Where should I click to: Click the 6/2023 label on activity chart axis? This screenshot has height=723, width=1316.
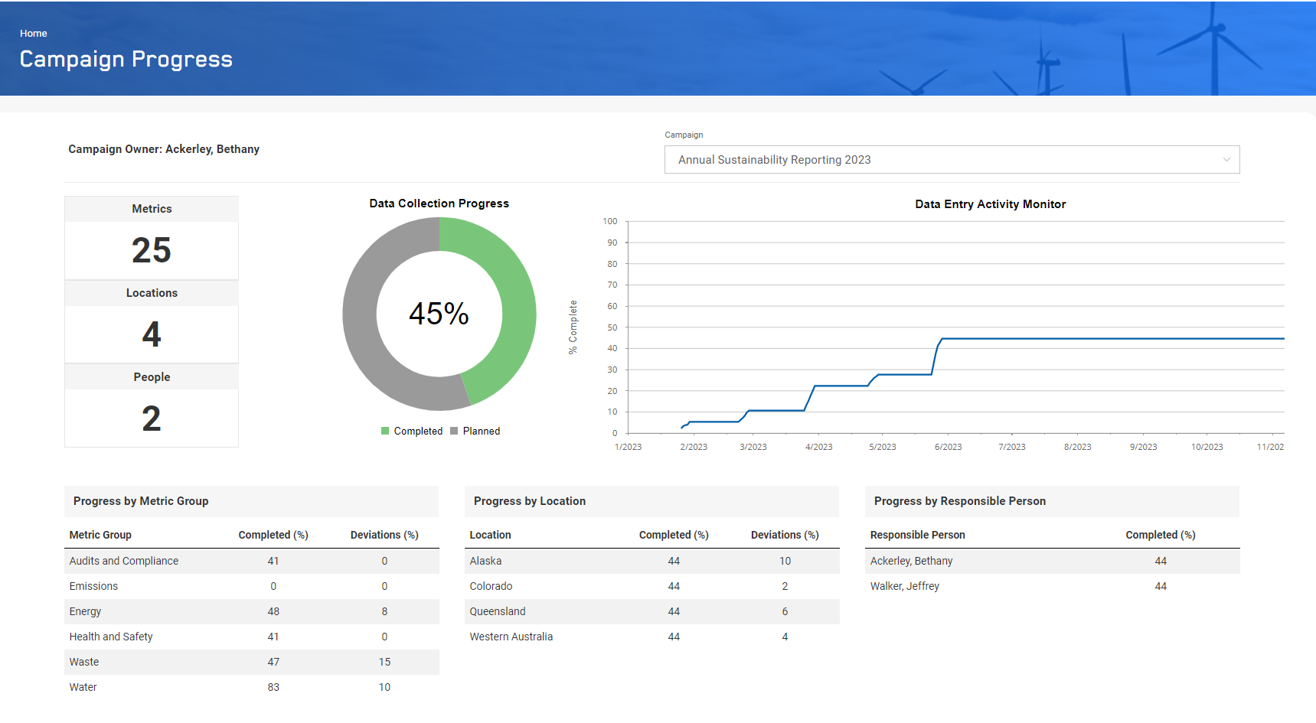[x=948, y=447]
